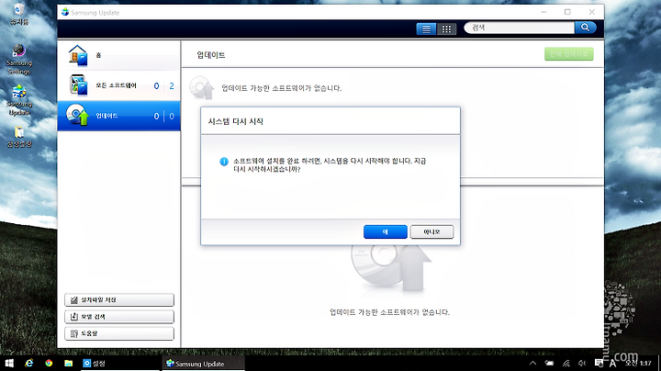The image size is (661, 371).
Task: Switch to grid view icon
Action: [x=446, y=28]
